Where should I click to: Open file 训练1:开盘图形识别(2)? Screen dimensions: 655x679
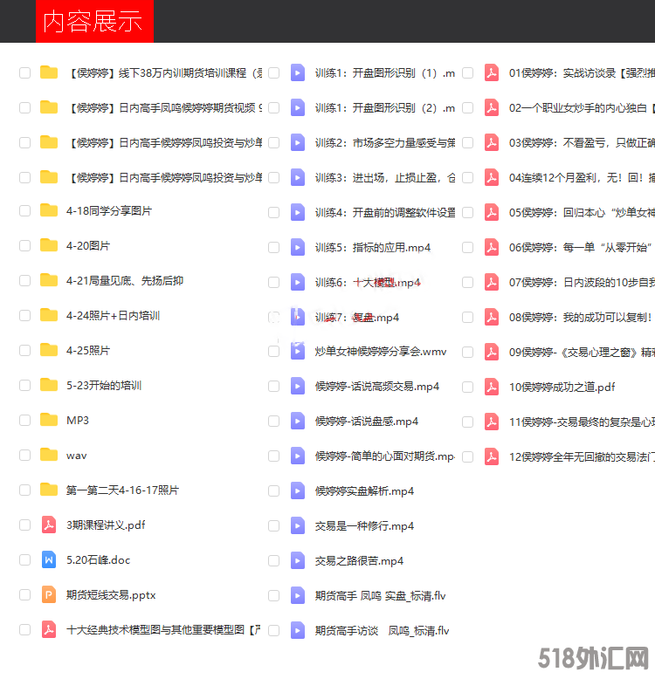(x=384, y=108)
